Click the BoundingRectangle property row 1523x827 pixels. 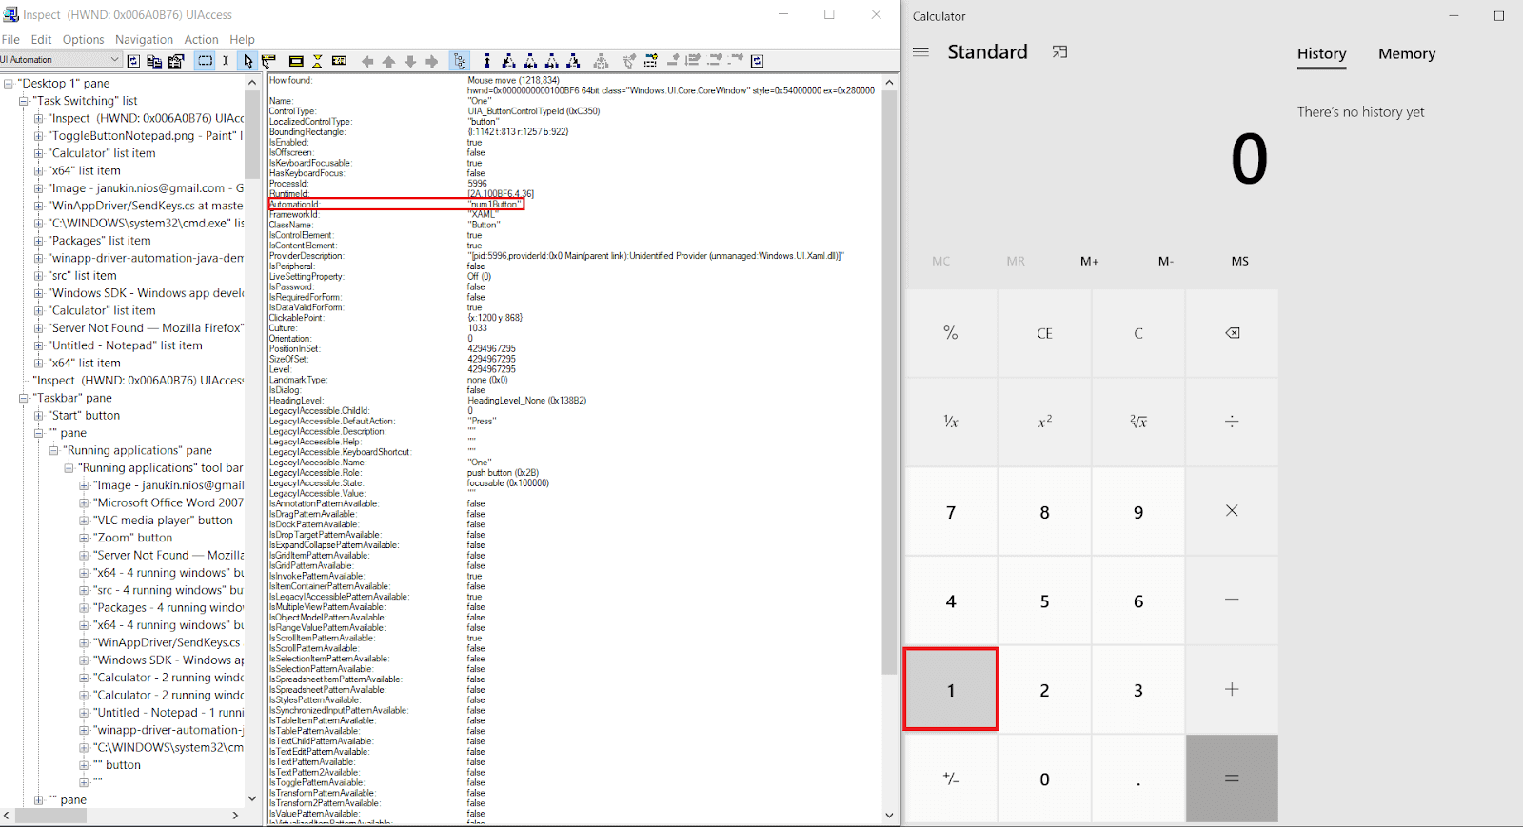(419, 132)
